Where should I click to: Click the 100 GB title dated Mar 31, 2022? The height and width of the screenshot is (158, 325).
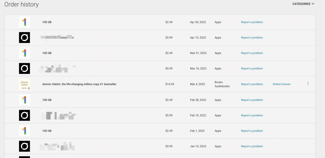pyautogui.click(x=47, y=53)
